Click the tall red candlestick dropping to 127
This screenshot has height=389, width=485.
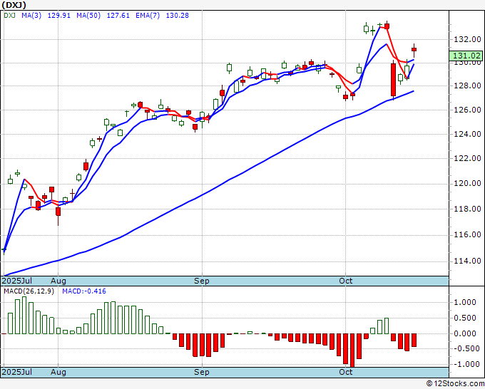[393, 80]
